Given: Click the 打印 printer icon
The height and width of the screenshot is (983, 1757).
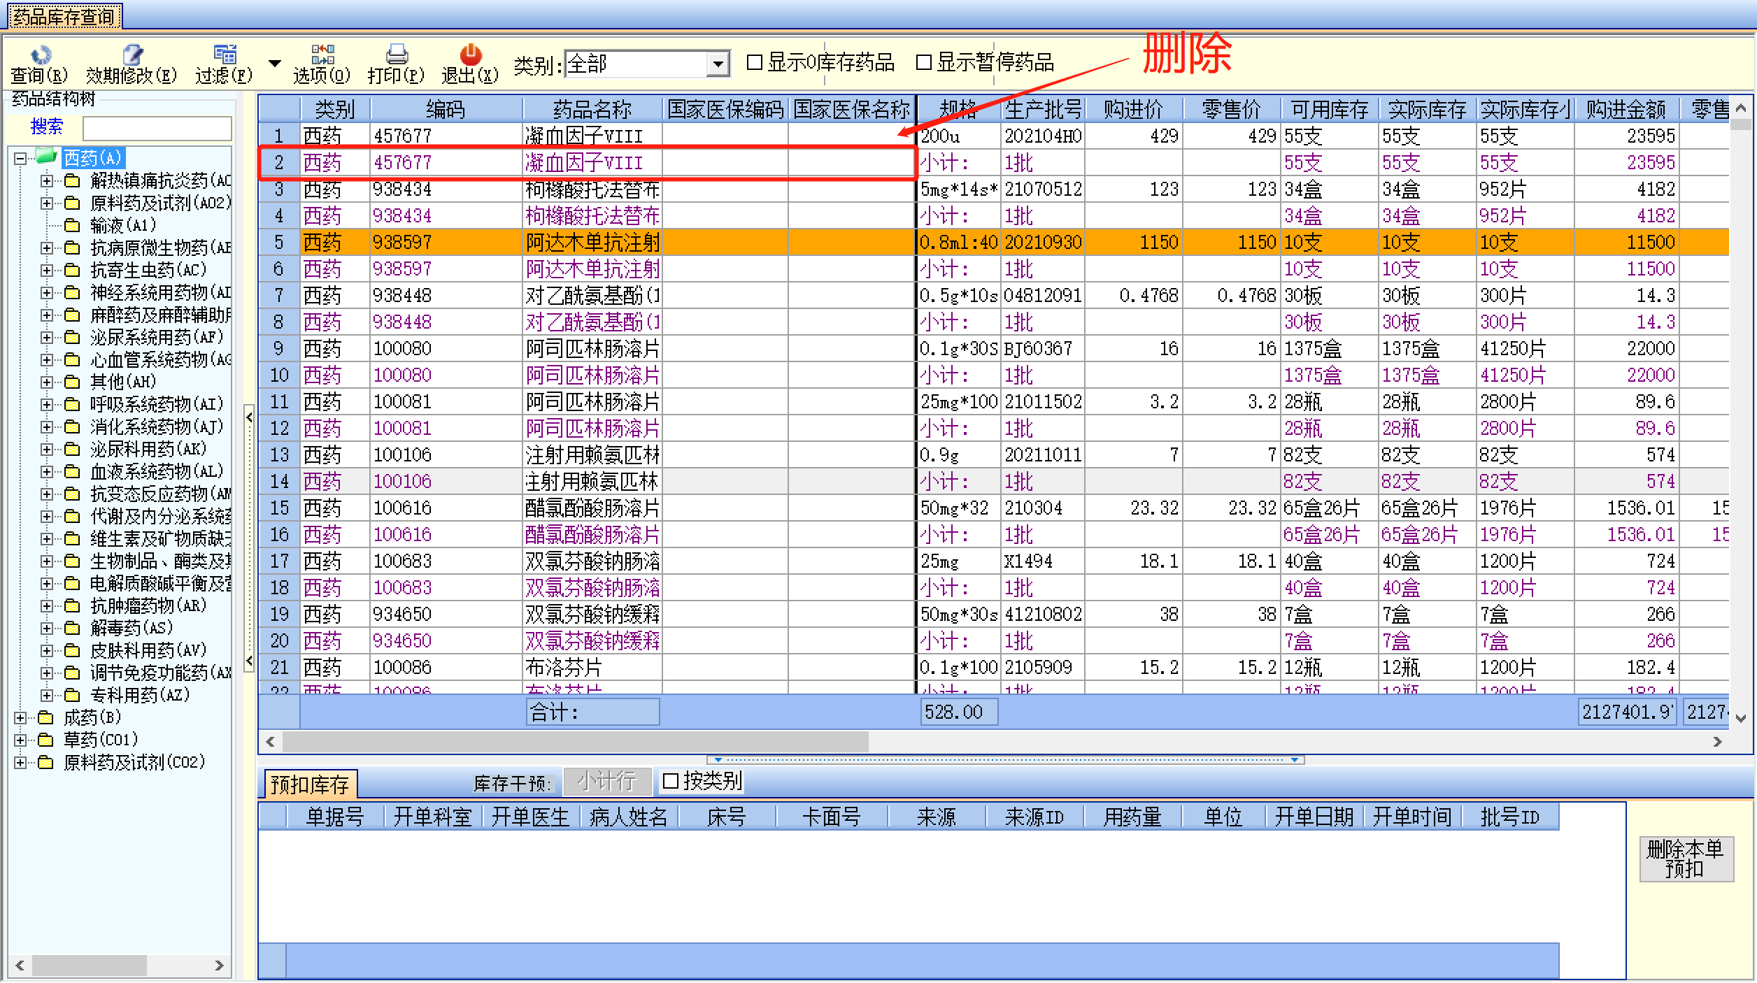Looking at the screenshot, I should click(x=397, y=55).
